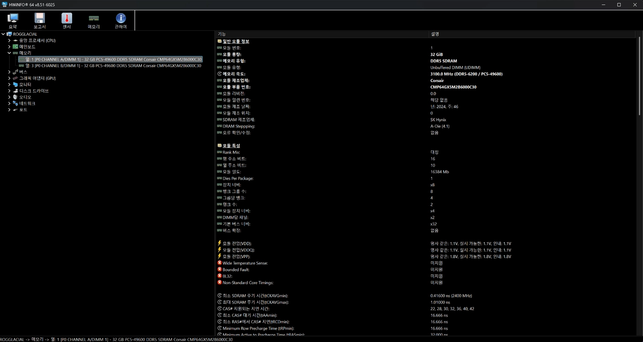The width and height of the screenshot is (643, 342).
Task: Expand the 버스 tree node
Action: click(x=9, y=72)
